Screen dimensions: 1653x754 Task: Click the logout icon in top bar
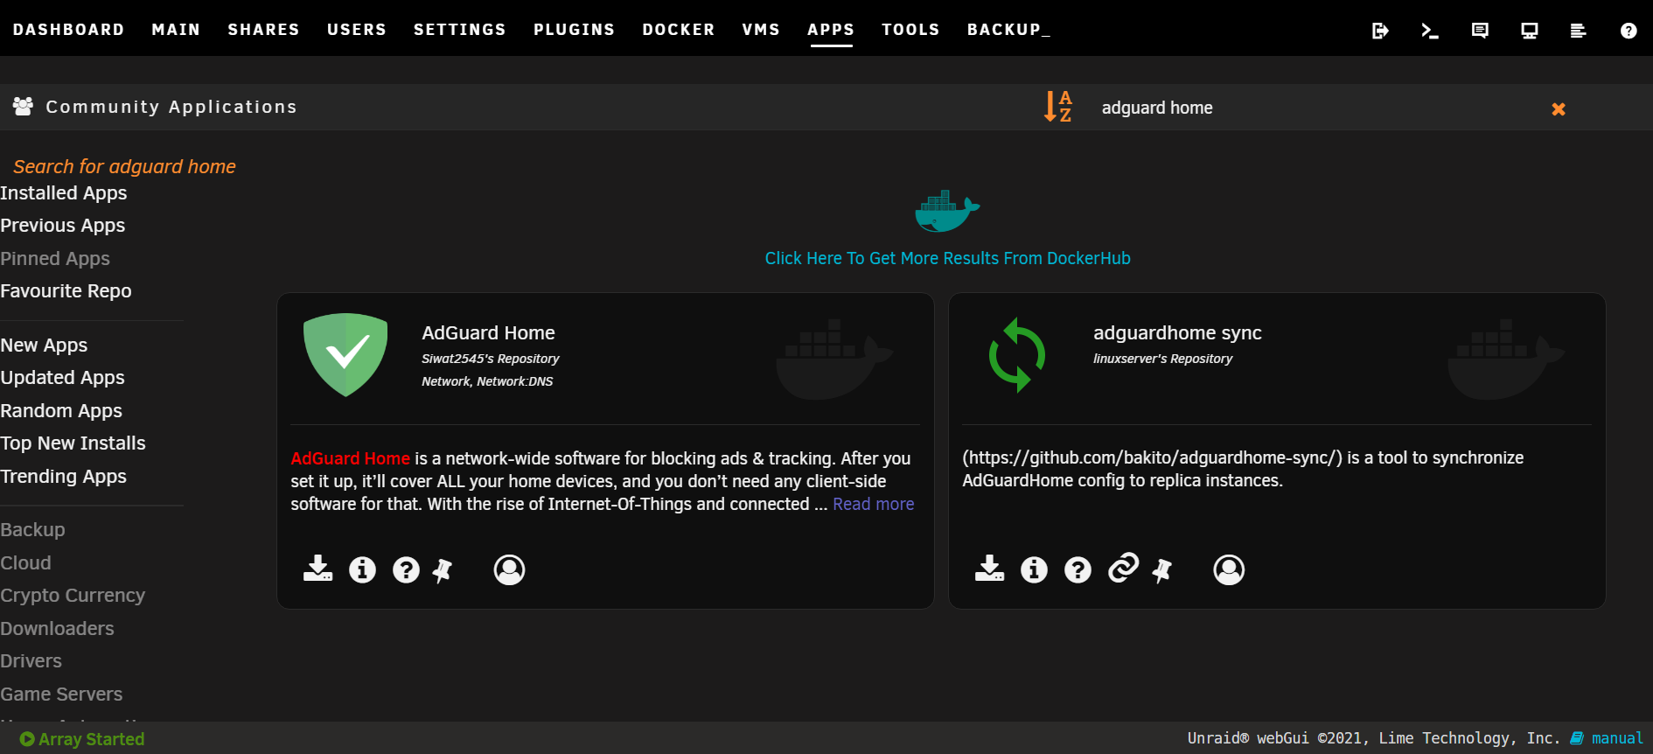point(1380,31)
